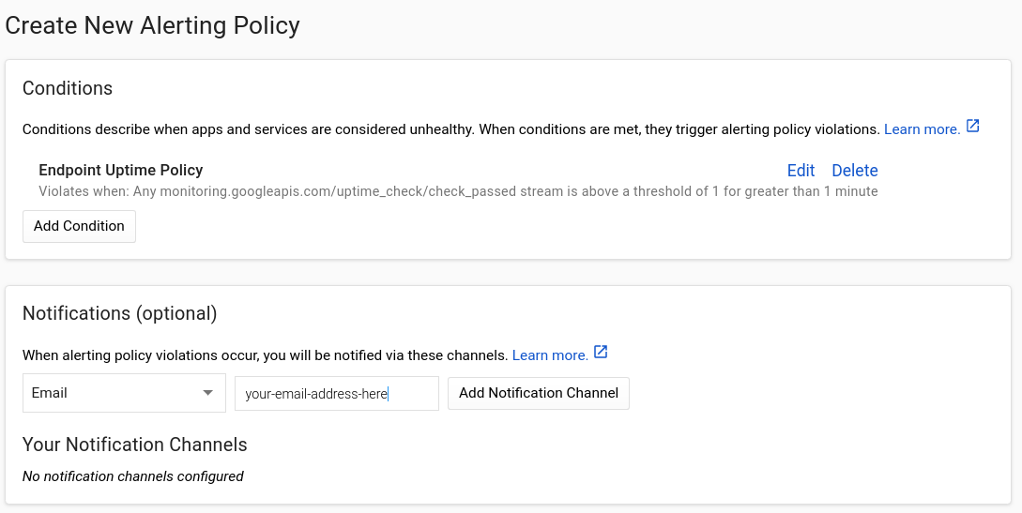Click the Add Notification Channel button
The width and height of the screenshot is (1022, 513).
(539, 393)
